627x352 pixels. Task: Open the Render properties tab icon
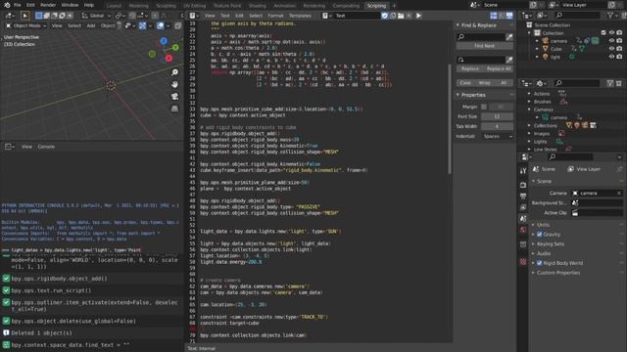pos(523,185)
